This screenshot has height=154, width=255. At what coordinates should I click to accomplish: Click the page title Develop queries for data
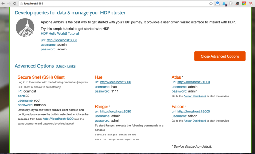(x=70, y=13)
